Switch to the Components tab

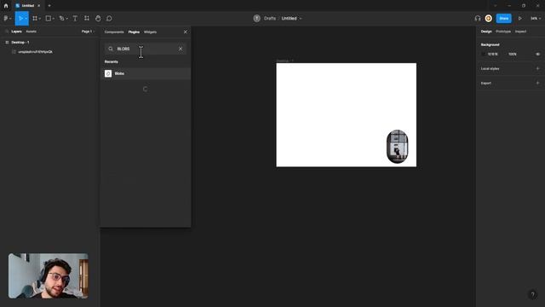point(114,32)
